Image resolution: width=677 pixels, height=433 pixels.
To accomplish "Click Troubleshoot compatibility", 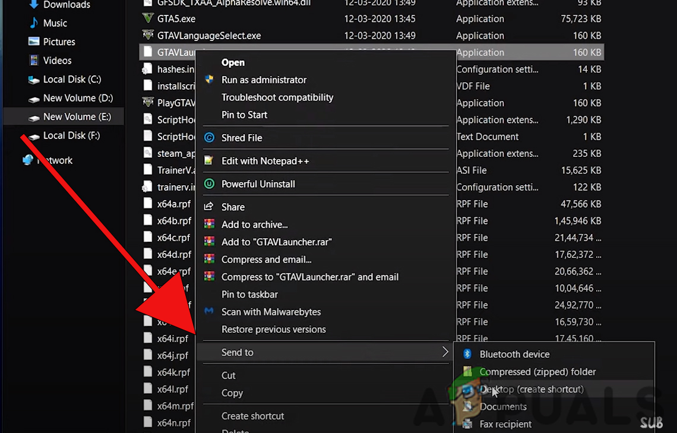I will point(277,97).
